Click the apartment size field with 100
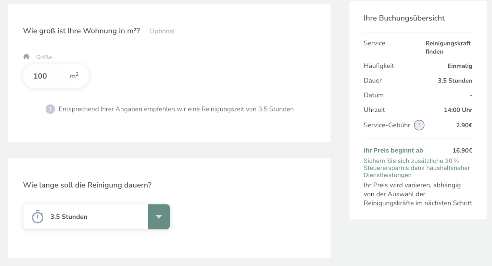492x266 pixels. pos(56,76)
